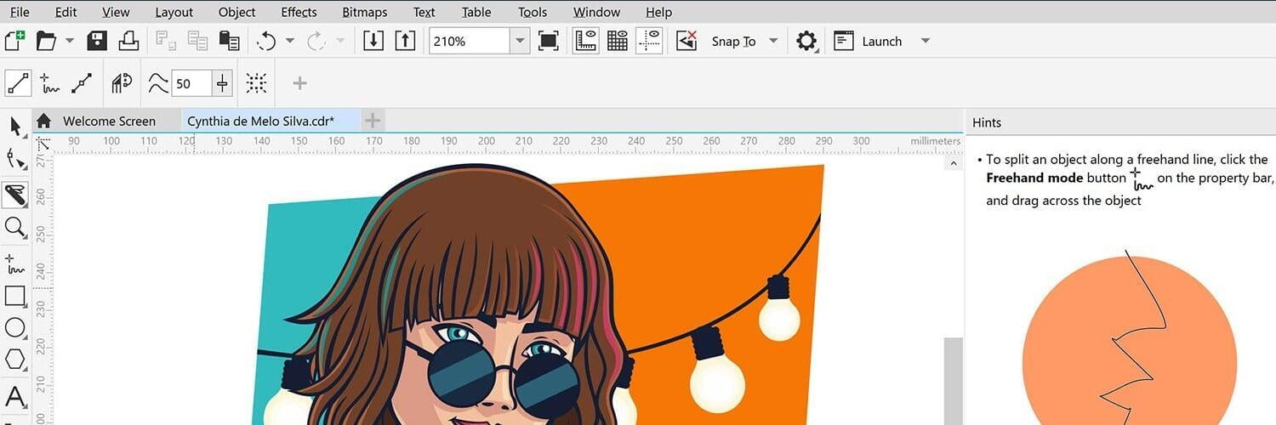Select the Polygon tool

(x=15, y=359)
